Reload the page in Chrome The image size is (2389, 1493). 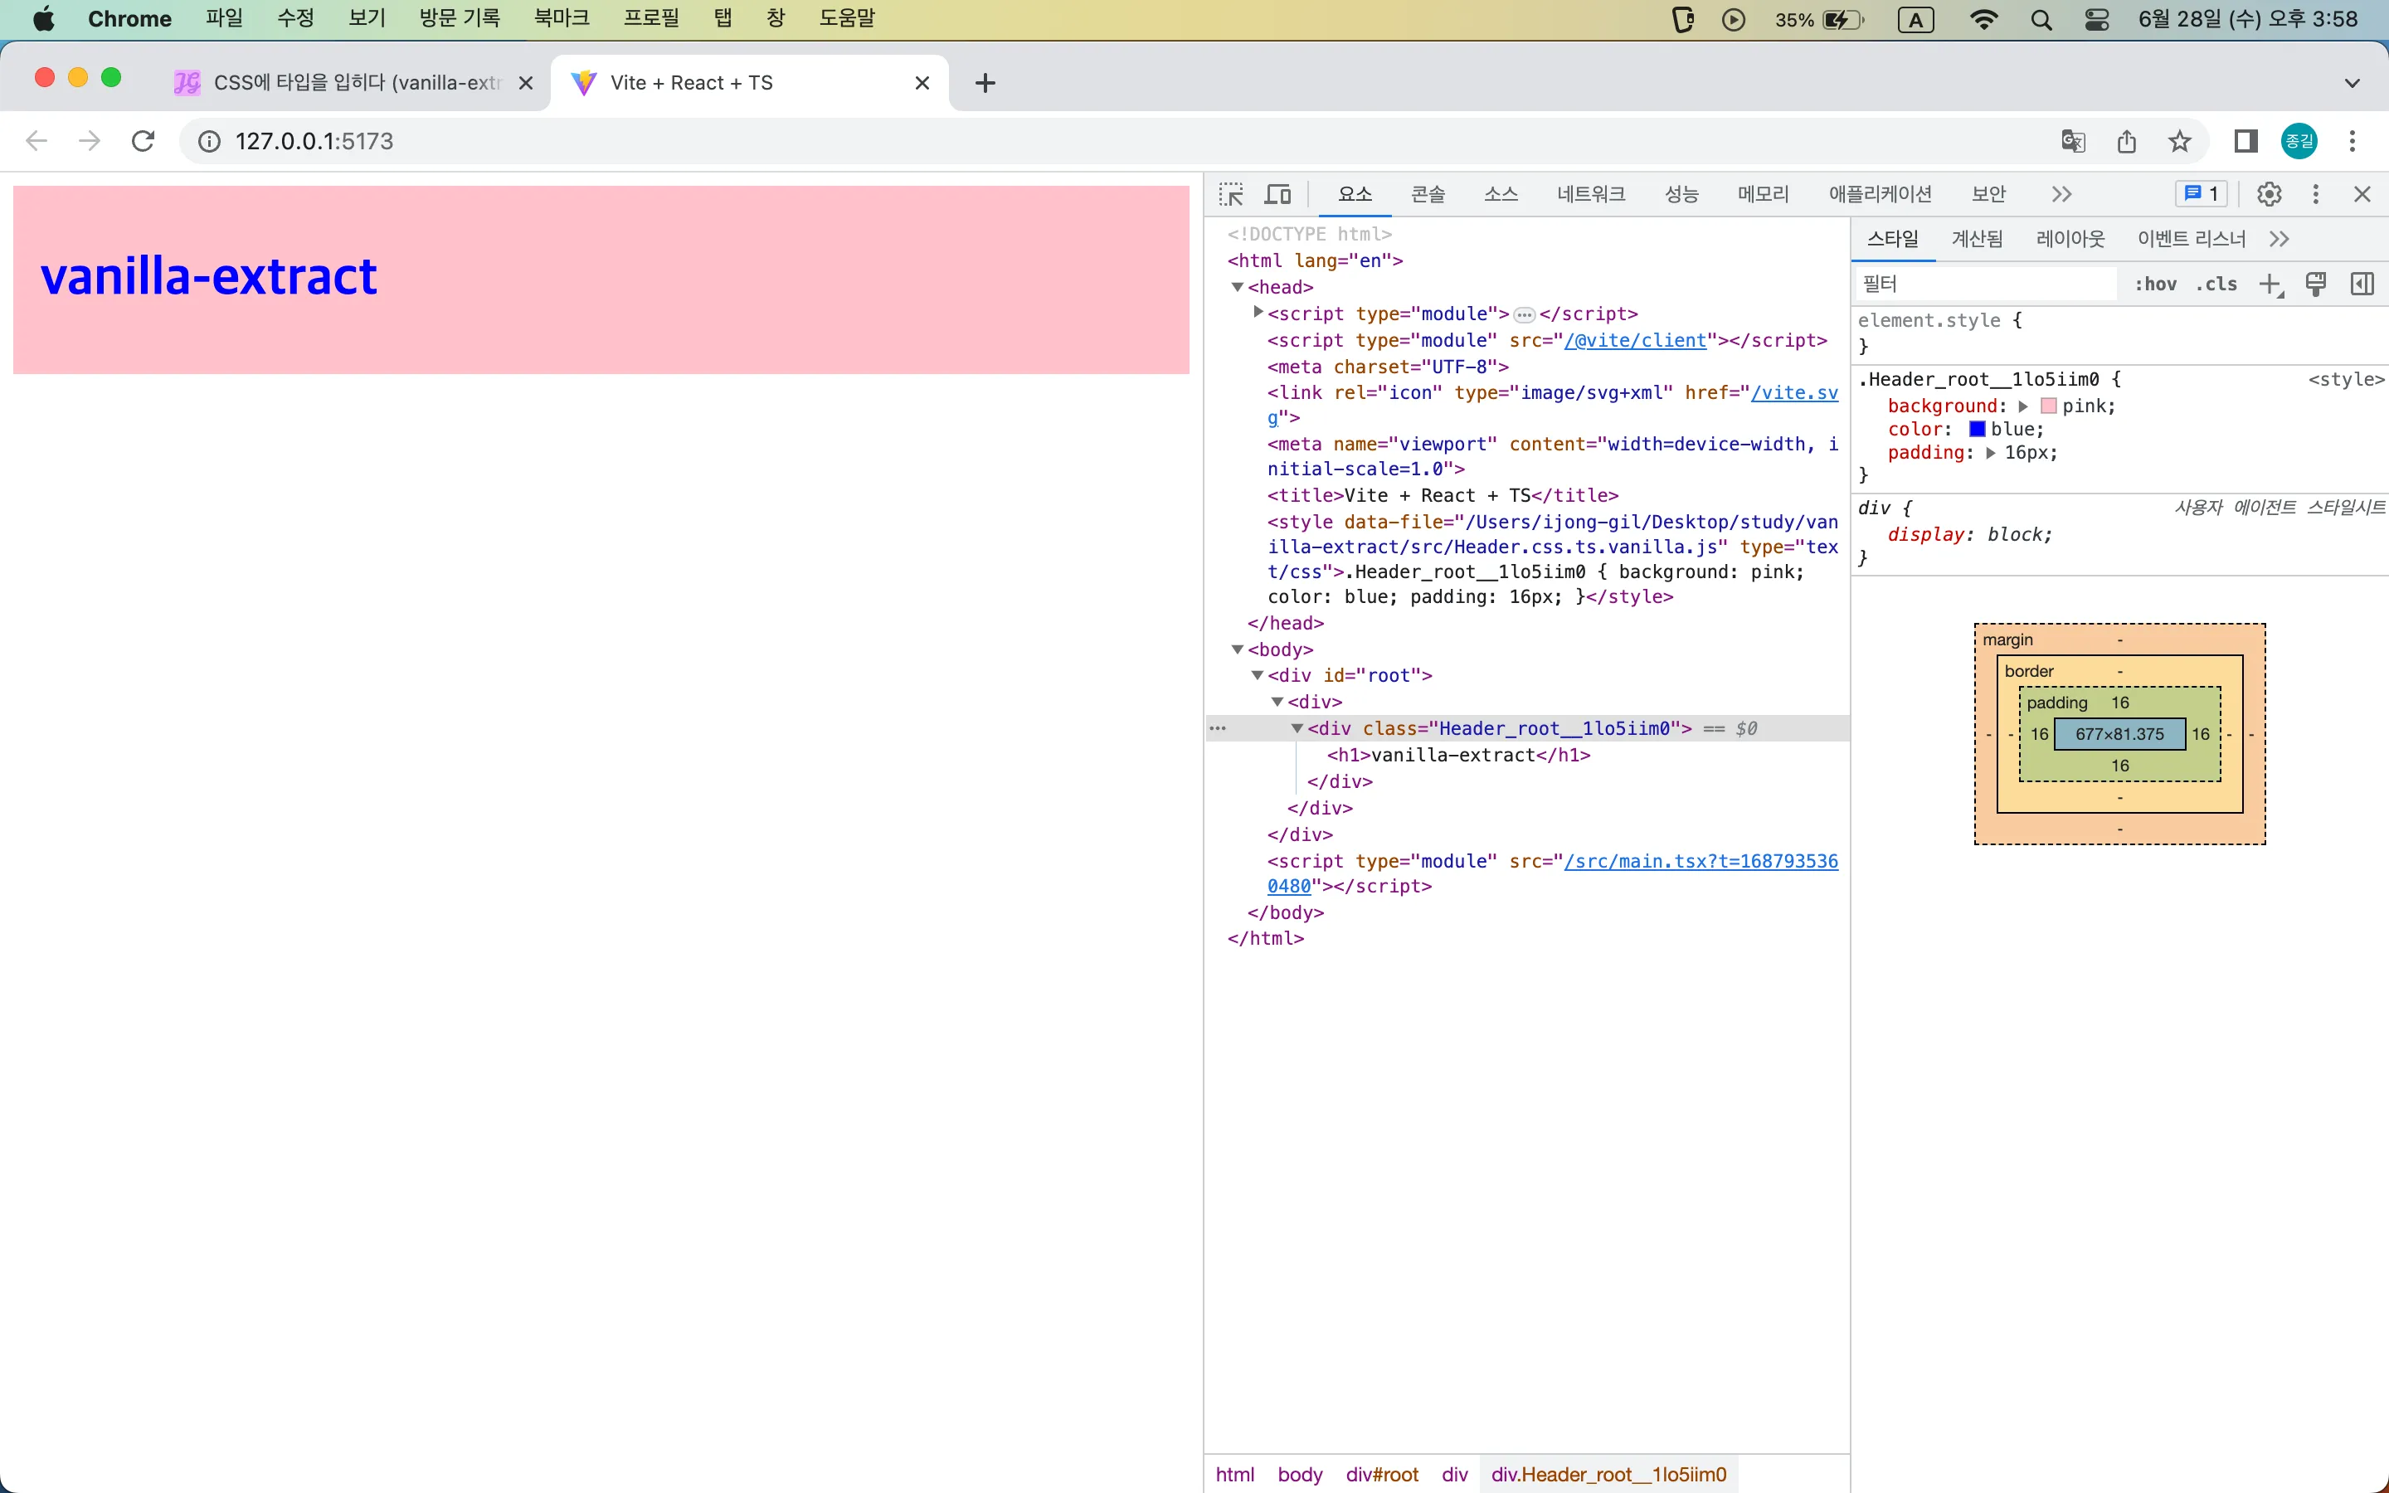click(144, 140)
